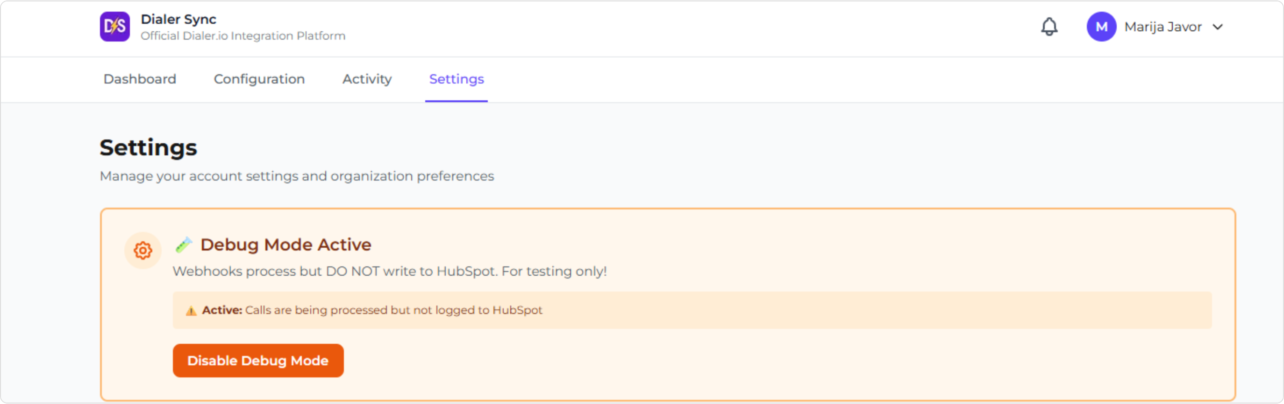Click the purple M user avatar
Image resolution: width=1284 pixels, height=404 pixels.
coord(1101,27)
